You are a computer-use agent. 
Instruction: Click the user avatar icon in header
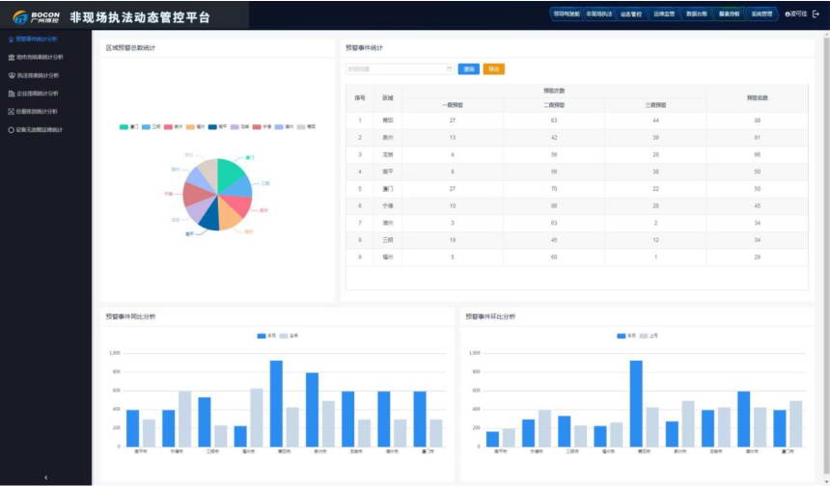point(788,14)
